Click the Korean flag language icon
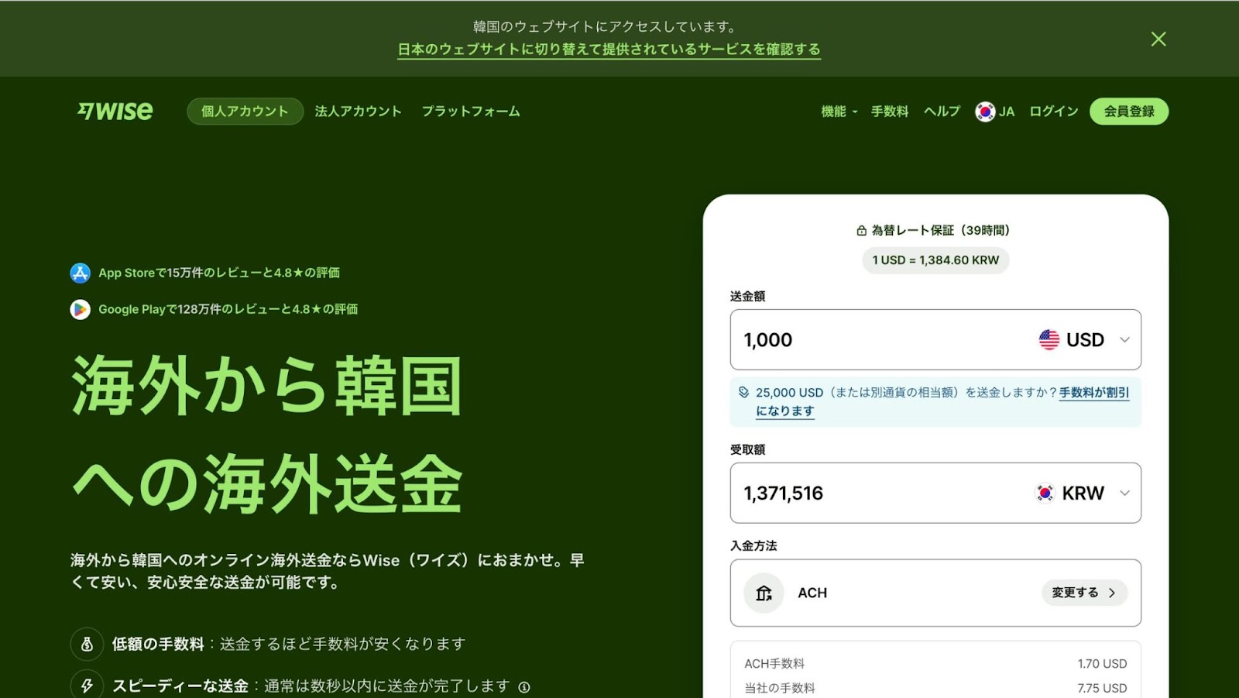Screen dimensions: 1239x698 pyautogui.click(x=985, y=112)
